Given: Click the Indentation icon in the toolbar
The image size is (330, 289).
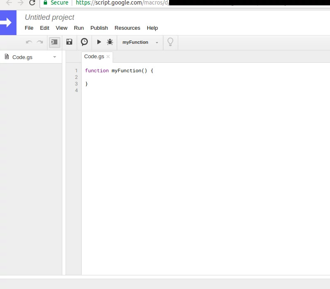Looking at the screenshot, I should coord(54,42).
